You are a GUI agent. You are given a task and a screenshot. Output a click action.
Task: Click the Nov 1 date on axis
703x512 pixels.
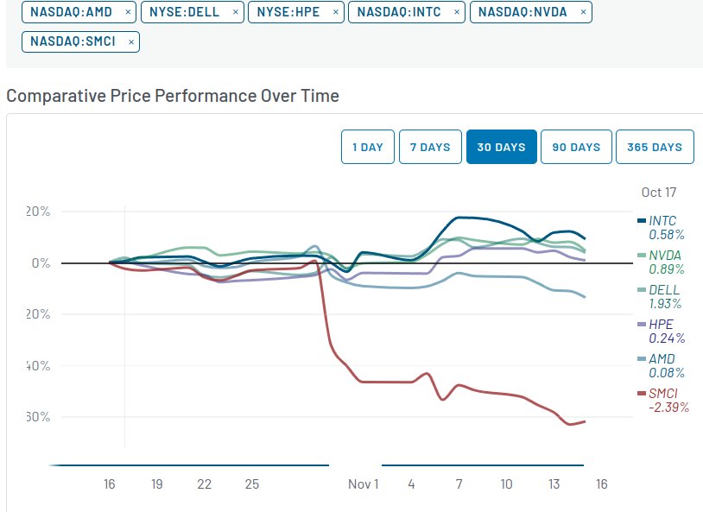(x=364, y=484)
